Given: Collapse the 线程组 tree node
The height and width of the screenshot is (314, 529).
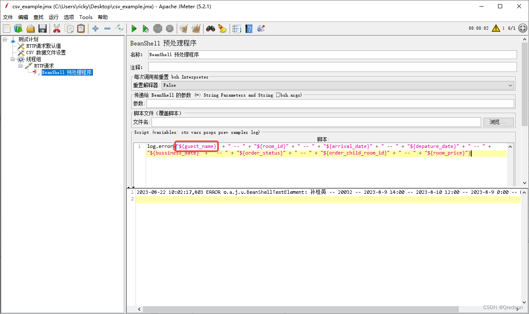Looking at the screenshot, I should [x=12, y=59].
